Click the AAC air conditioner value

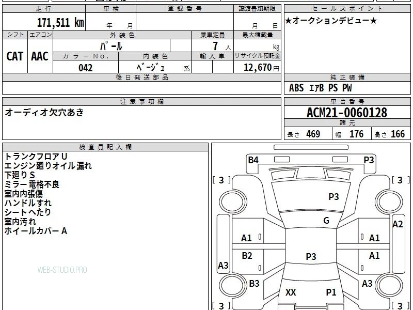tap(40, 56)
